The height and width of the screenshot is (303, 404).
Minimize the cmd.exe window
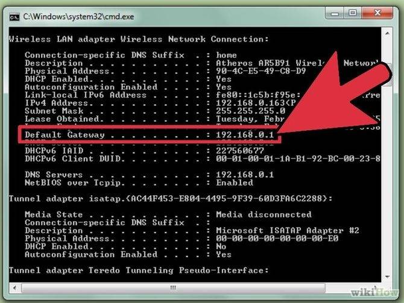(335, 13)
